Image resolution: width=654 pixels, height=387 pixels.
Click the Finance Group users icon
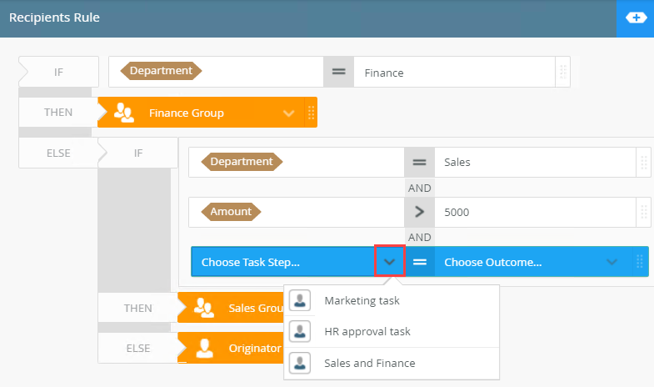(x=124, y=113)
